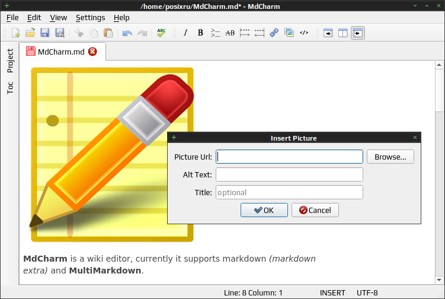Image resolution: width=445 pixels, height=299 pixels.
Task: Cut selection using scissors icon
Action: point(79,33)
